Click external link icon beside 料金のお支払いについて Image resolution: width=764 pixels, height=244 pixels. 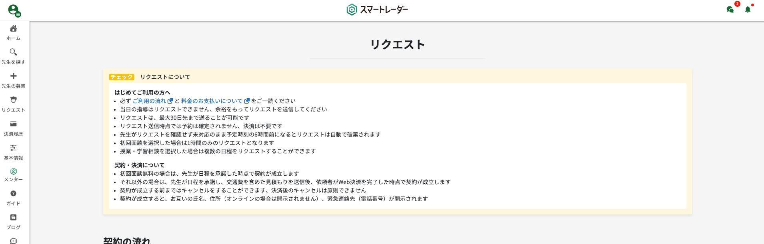pos(247,101)
